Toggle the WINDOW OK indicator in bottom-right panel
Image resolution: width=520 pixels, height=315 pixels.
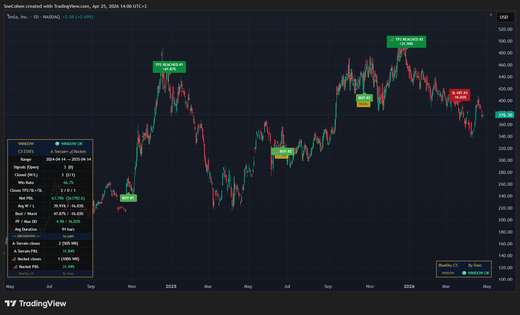(464, 273)
